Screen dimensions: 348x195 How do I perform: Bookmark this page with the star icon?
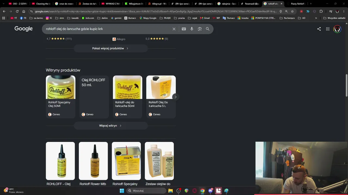tap(292, 11)
